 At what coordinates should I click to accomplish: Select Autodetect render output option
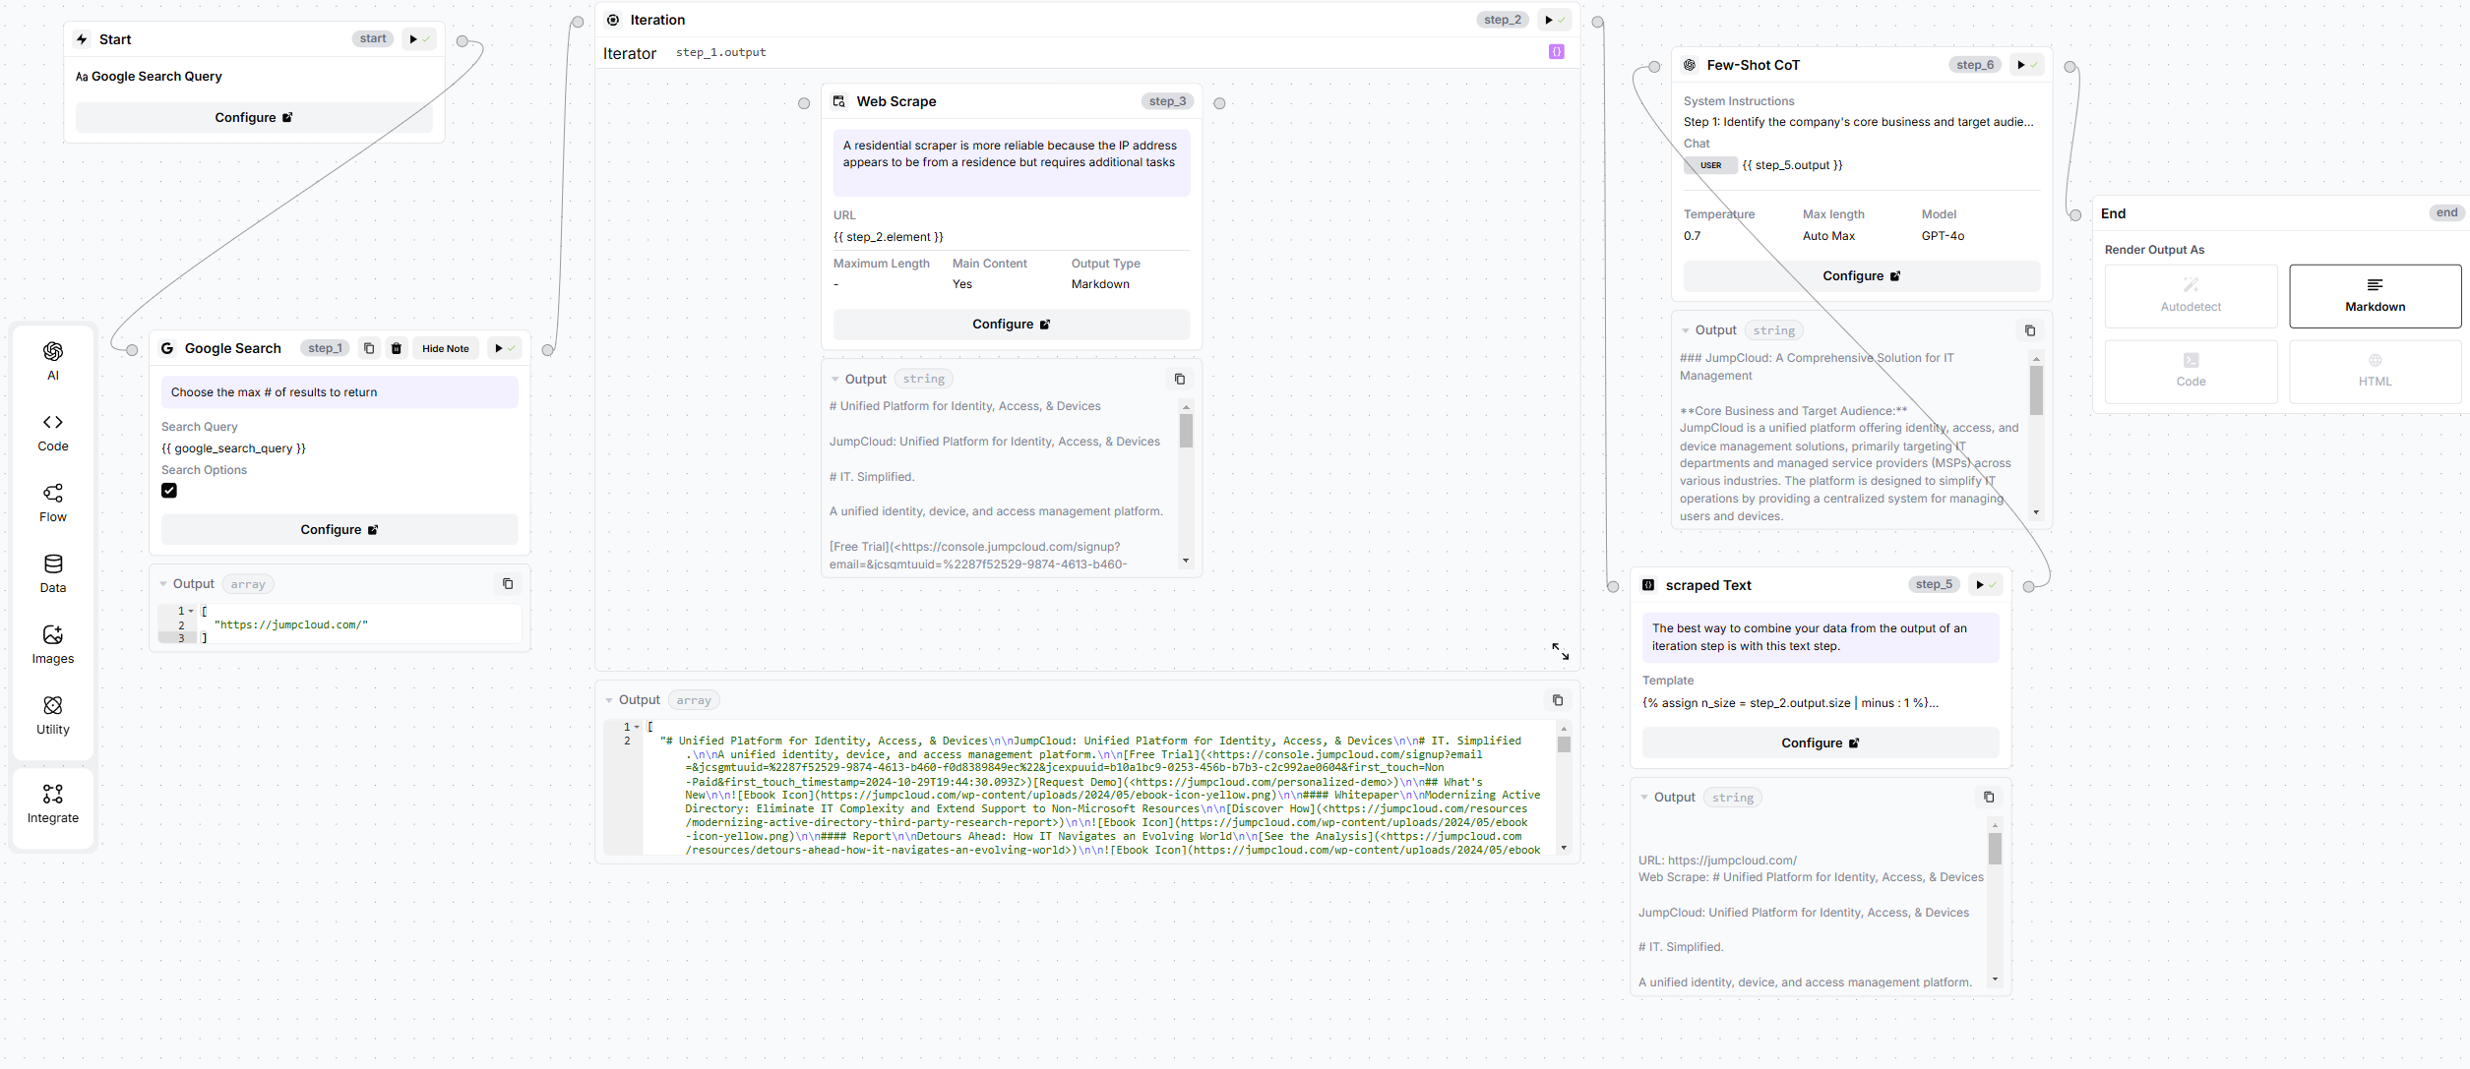click(x=2191, y=295)
